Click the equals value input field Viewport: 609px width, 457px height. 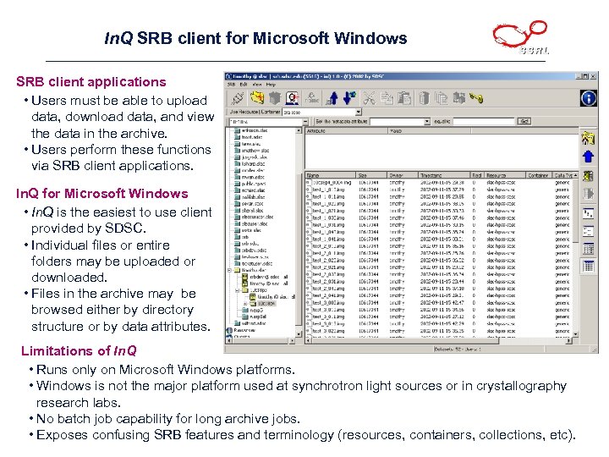484,122
